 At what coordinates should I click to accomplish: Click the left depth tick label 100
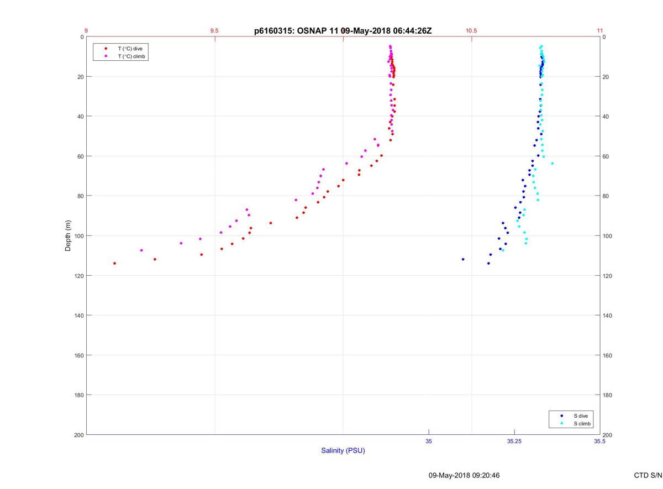coord(78,236)
